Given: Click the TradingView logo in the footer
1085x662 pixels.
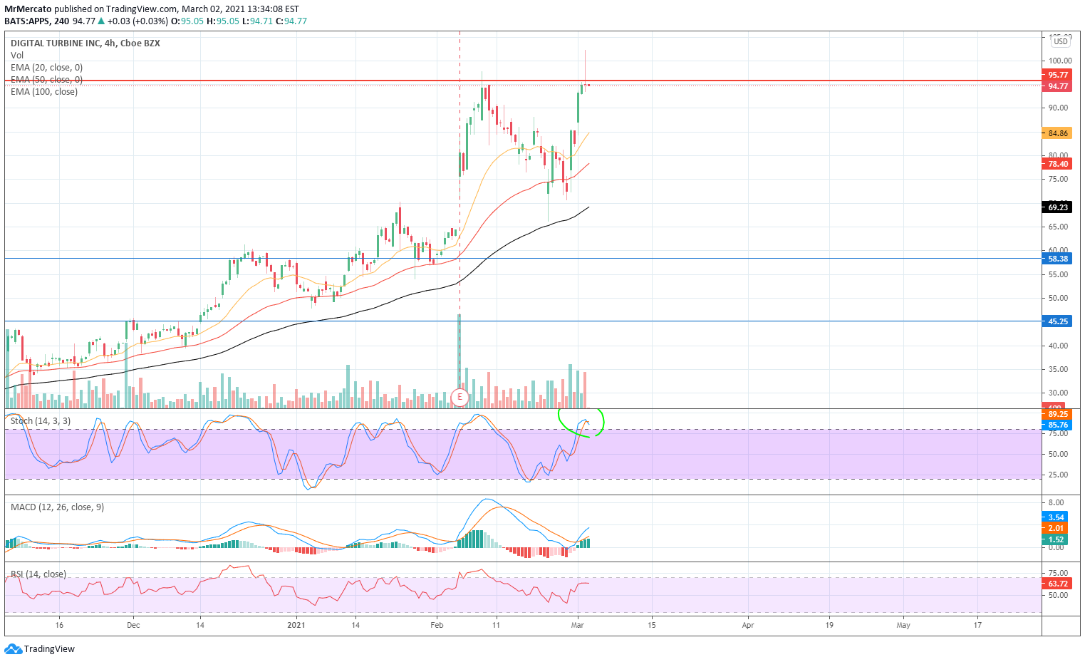Looking at the screenshot, I should (39, 649).
